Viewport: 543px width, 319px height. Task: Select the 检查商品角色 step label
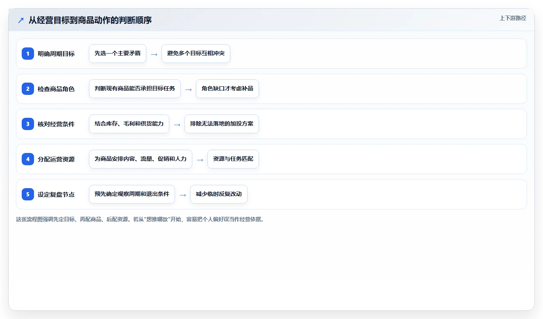(x=56, y=89)
